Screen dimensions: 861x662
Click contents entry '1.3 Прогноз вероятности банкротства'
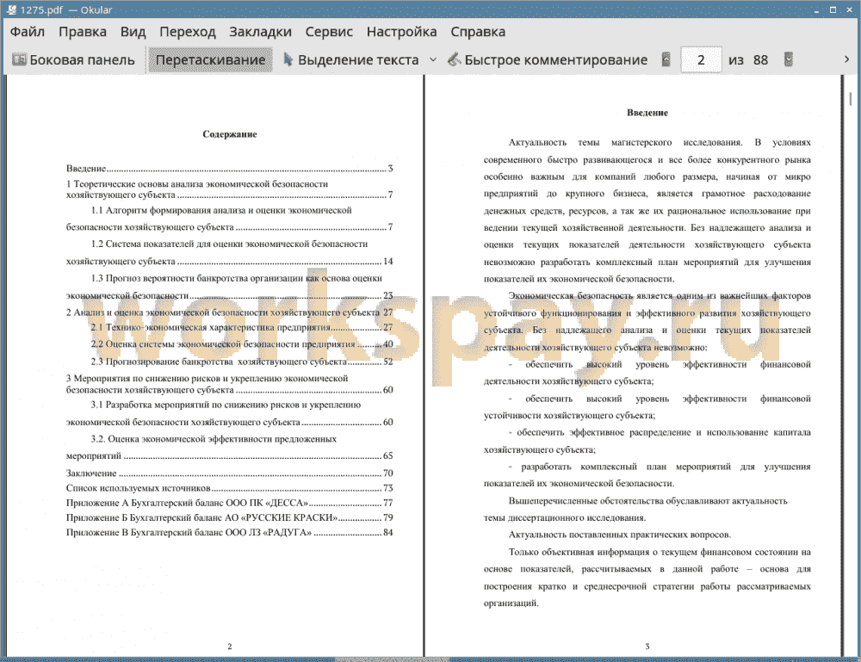tap(230, 287)
